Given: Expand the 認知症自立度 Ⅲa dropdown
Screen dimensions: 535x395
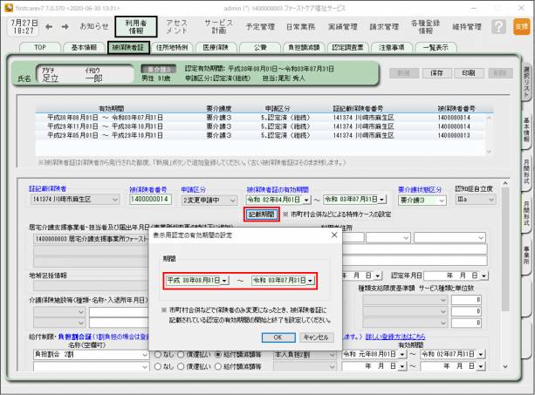Looking at the screenshot, I should pos(491,200).
